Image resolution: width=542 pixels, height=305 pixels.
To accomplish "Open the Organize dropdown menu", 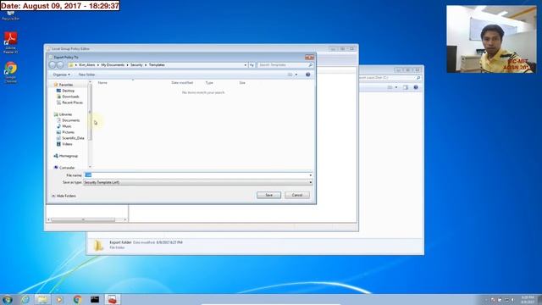I will pos(61,75).
